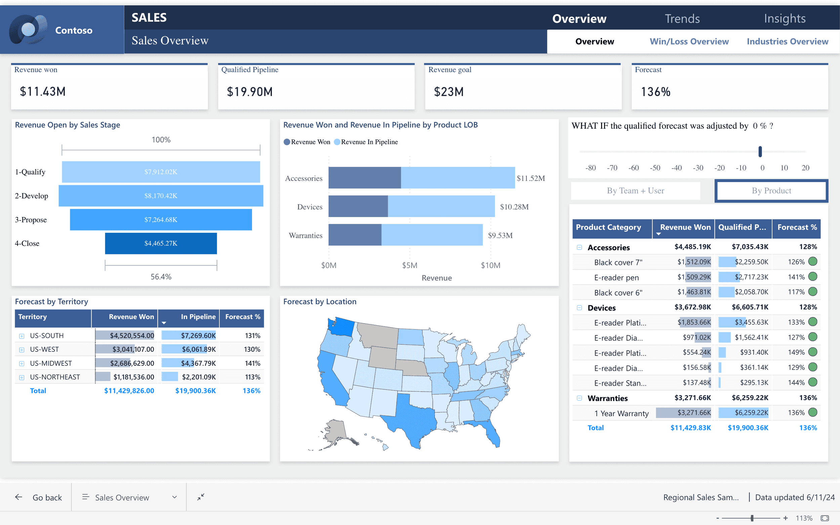Click the zoom out minus icon
Screen dimensions: 840x525
tap(717, 518)
